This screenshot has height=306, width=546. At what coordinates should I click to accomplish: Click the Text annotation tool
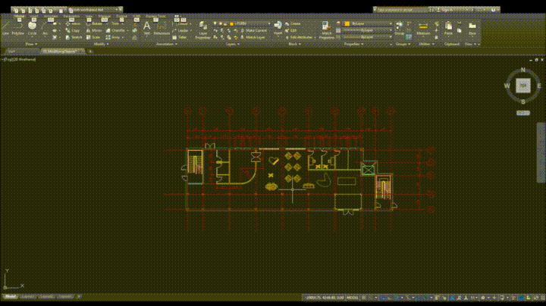(x=147, y=28)
